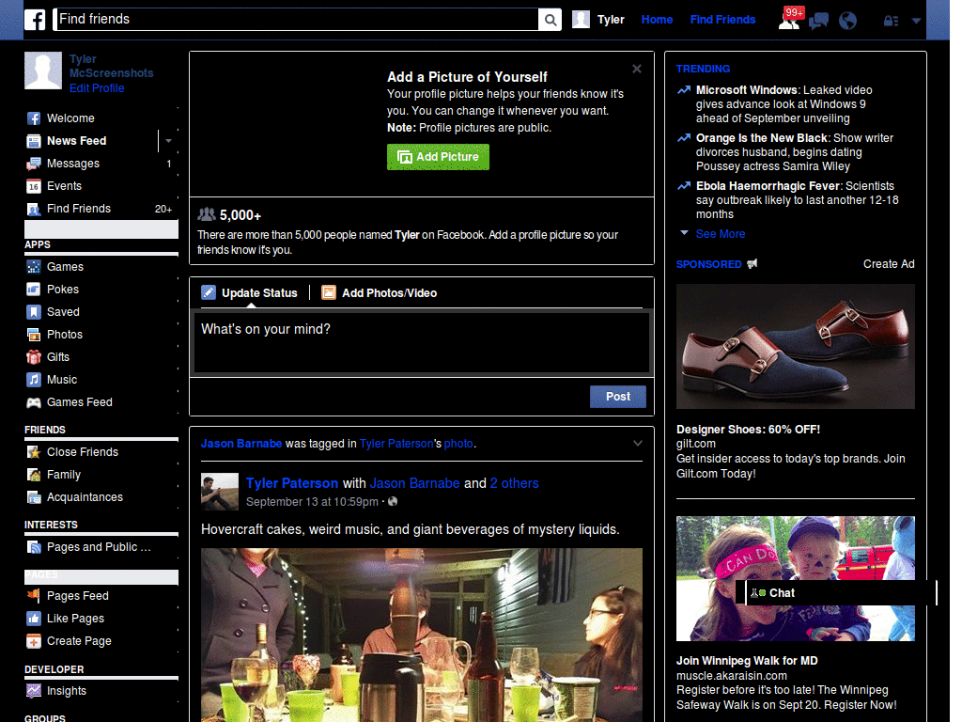962x722 pixels.
Task: Open Tyler Paterson's profile link in post header
Action: [x=292, y=483]
